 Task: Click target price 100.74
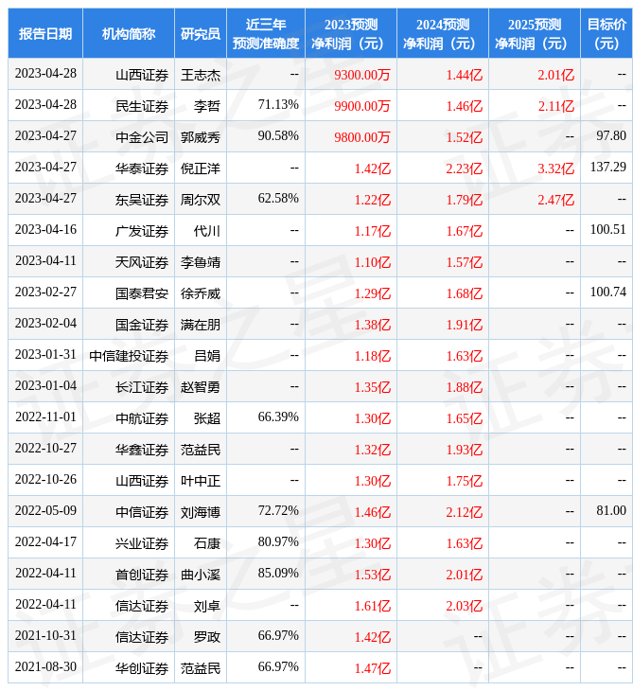pyautogui.click(x=607, y=292)
